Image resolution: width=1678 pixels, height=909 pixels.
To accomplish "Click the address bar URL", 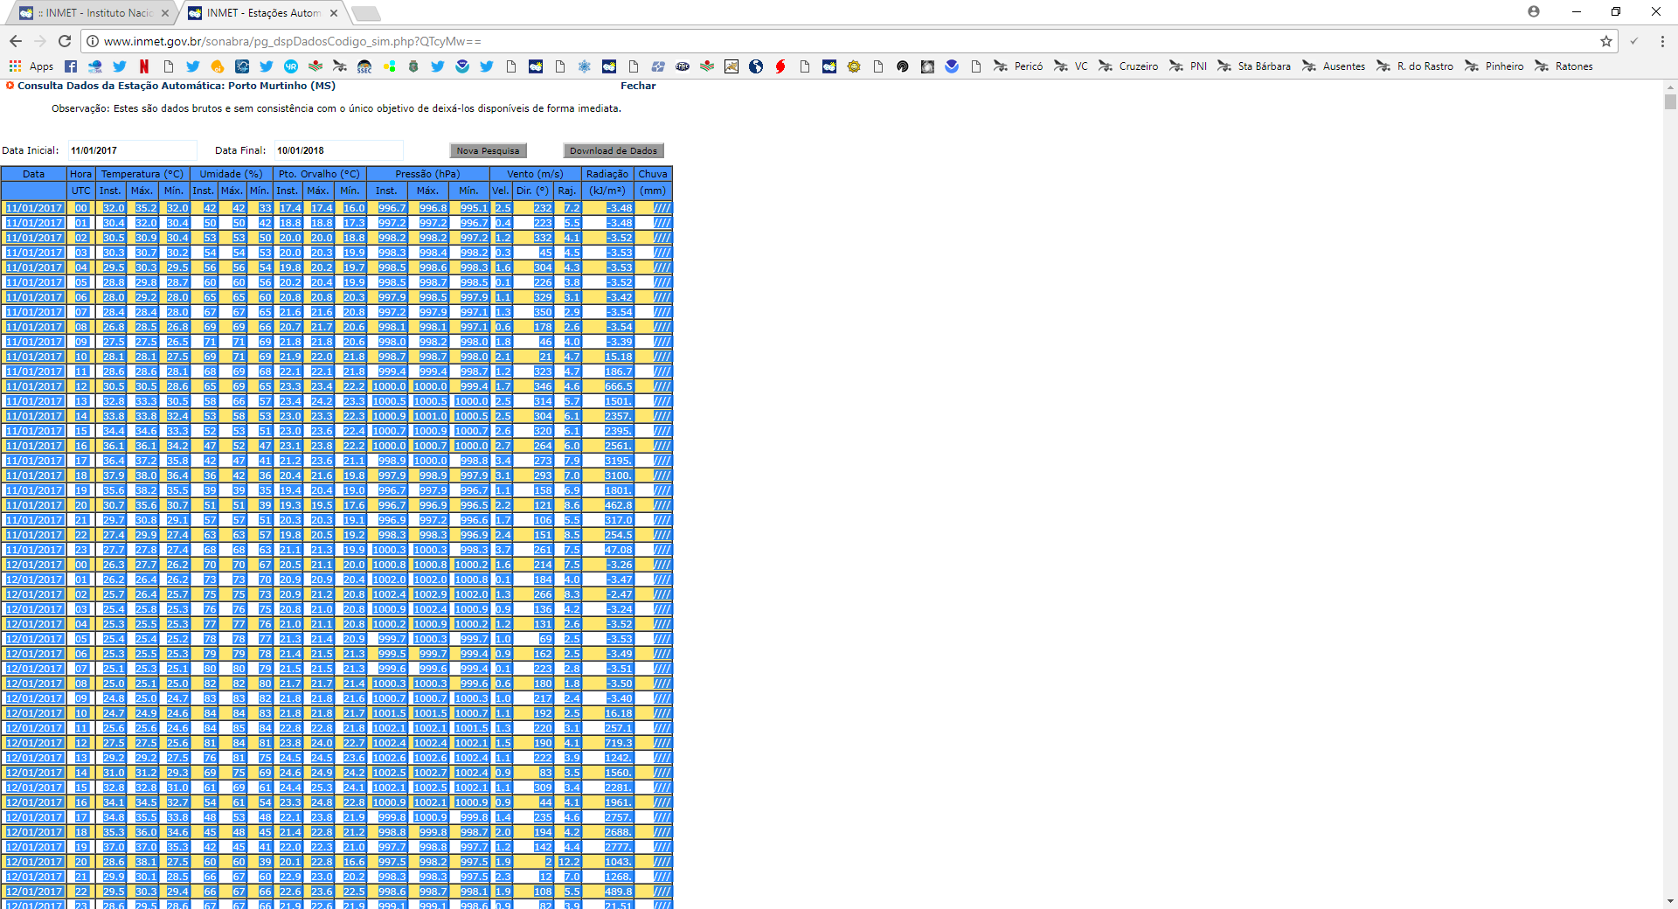I will (293, 41).
